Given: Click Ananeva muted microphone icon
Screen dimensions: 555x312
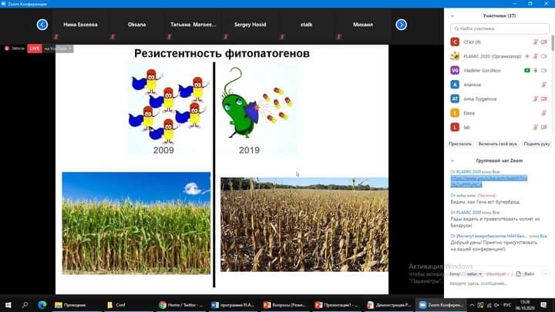Looking at the screenshot, I should coord(544,85).
